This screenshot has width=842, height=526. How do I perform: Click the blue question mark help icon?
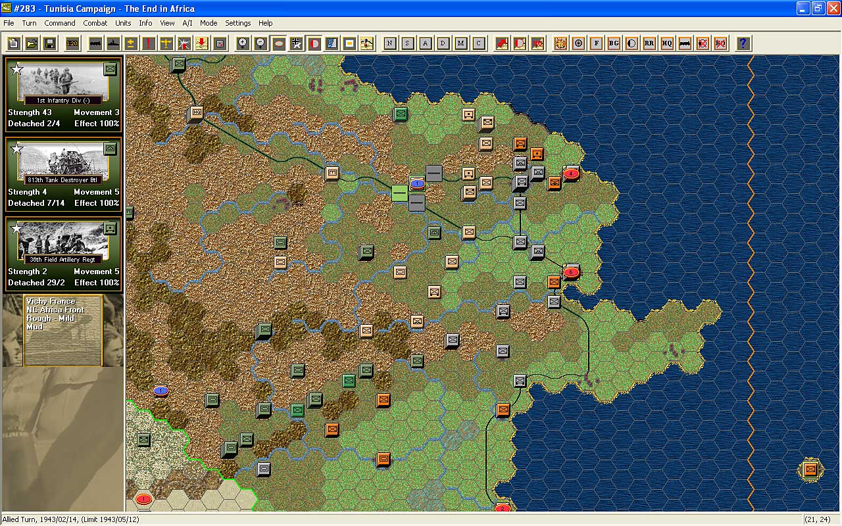(743, 43)
